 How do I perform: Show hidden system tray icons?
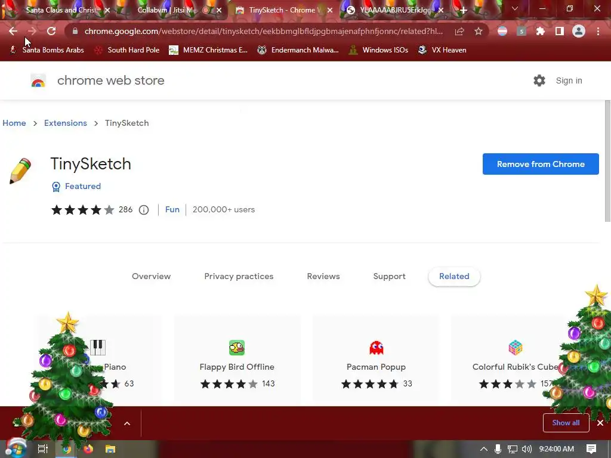pyautogui.click(x=483, y=449)
